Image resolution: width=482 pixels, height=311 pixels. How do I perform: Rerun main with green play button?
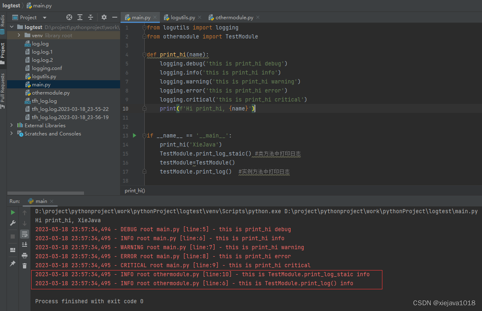(13, 212)
